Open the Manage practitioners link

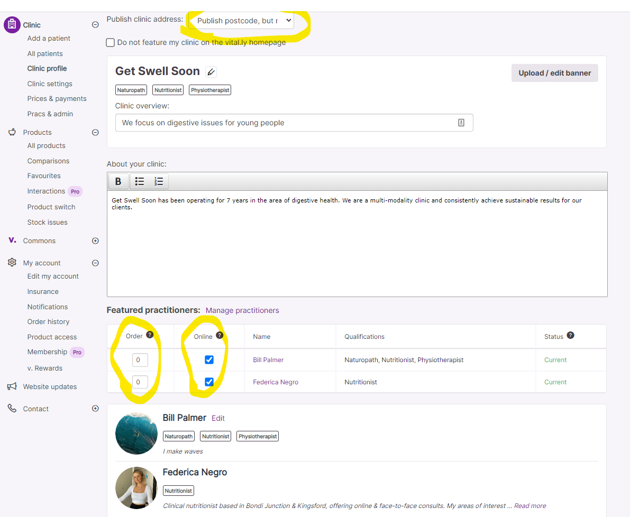click(x=242, y=310)
